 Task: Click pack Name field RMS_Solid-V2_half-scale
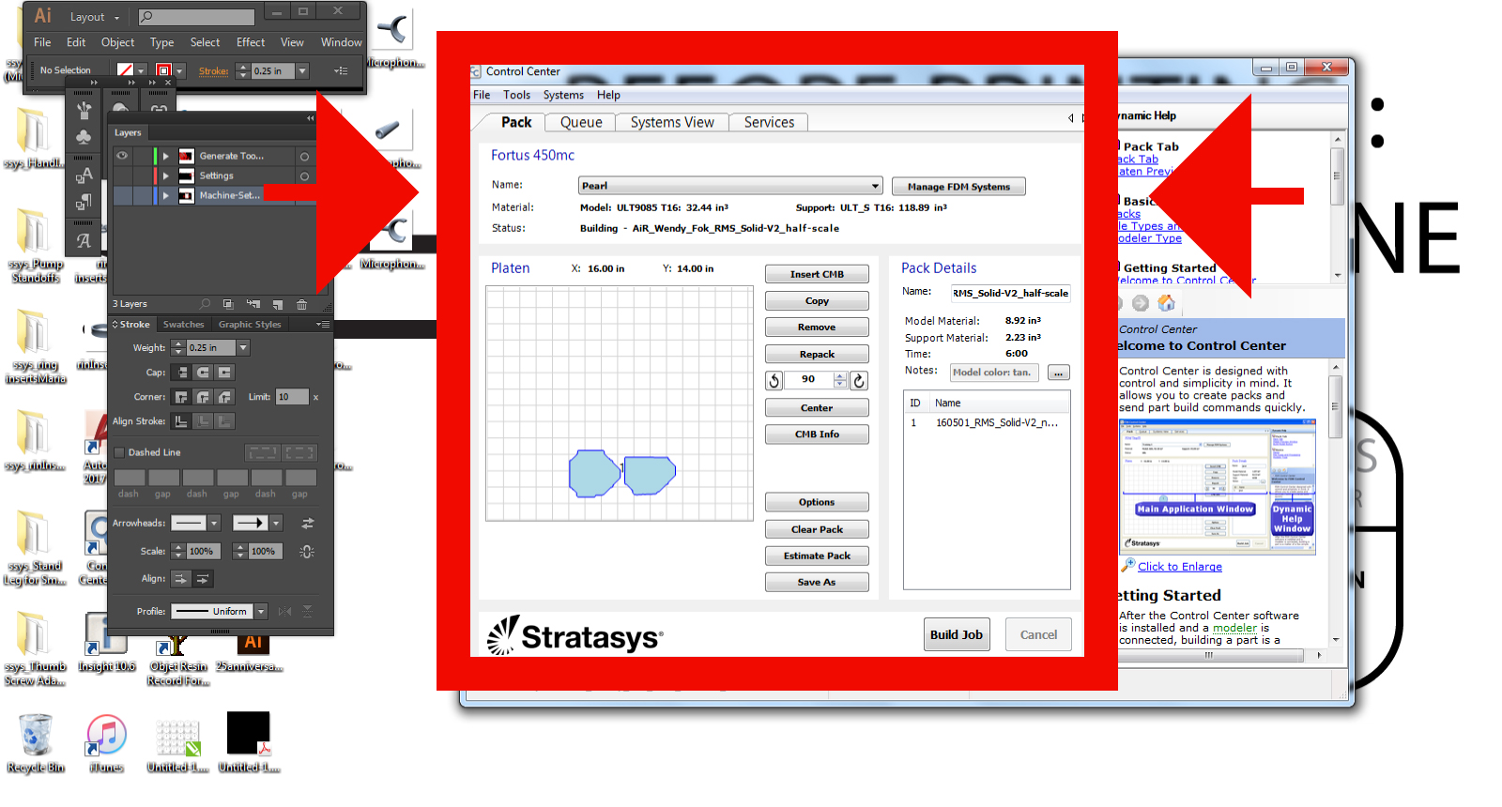click(x=1010, y=293)
